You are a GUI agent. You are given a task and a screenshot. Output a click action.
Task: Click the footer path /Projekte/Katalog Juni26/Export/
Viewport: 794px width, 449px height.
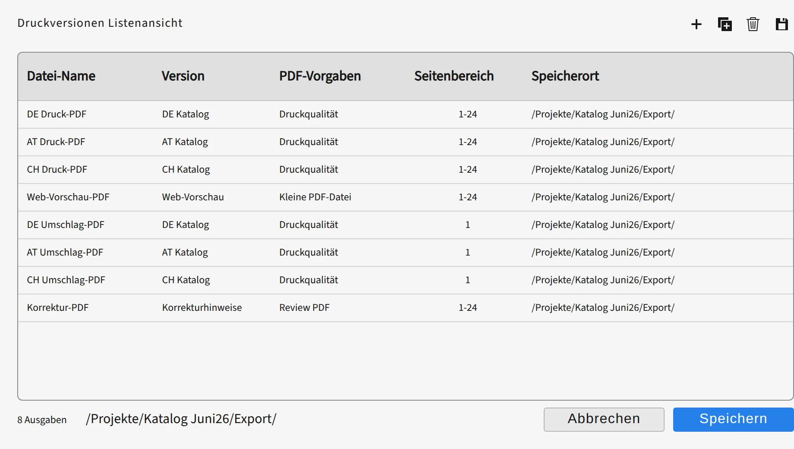click(181, 419)
